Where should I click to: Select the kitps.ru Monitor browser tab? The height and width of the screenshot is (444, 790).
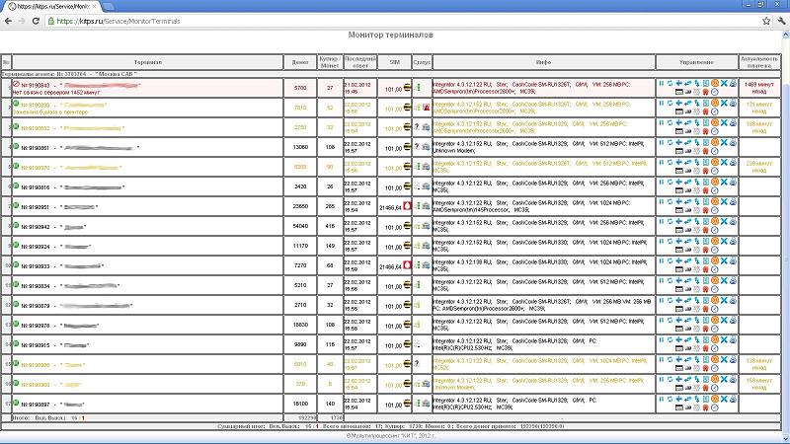coord(50,7)
